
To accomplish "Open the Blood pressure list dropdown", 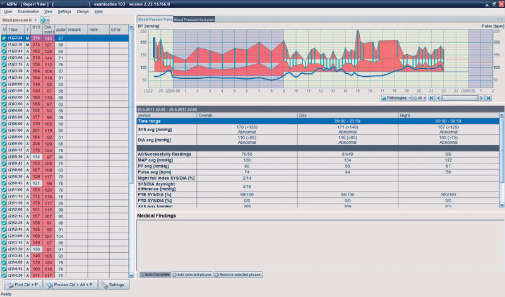I will (20, 20).
